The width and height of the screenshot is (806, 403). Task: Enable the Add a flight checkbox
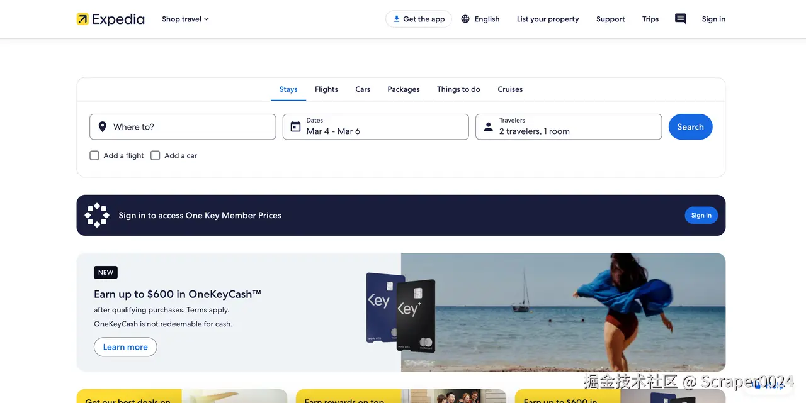click(94, 155)
